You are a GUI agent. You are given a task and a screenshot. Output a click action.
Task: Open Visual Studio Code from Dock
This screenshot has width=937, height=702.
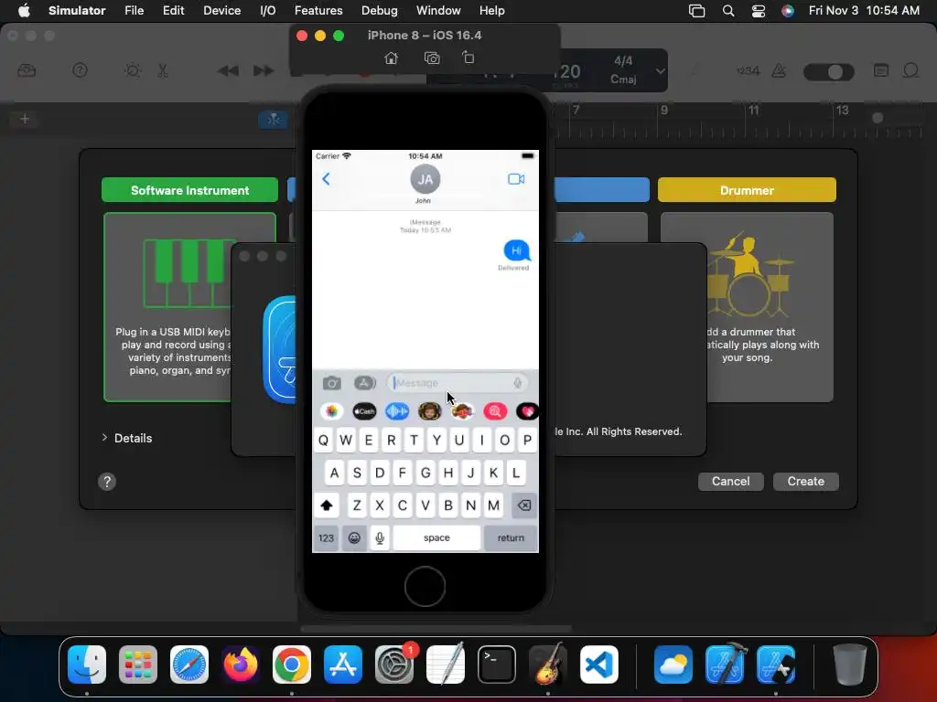coord(599,665)
